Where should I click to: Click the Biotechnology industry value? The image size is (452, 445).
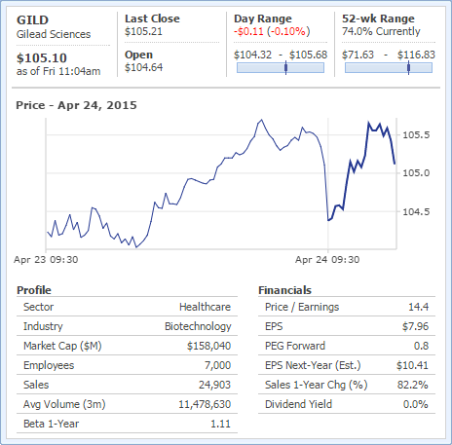[198, 326]
